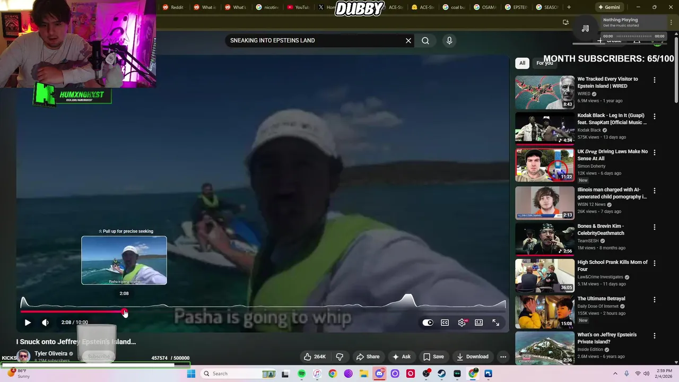Toggle the autoplay switch in player
679x382 pixels.
coord(428,323)
